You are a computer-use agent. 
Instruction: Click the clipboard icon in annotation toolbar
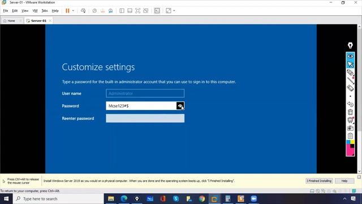tap(350, 136)
